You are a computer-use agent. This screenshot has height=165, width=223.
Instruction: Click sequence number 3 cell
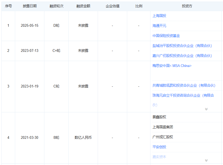[8, 86]
